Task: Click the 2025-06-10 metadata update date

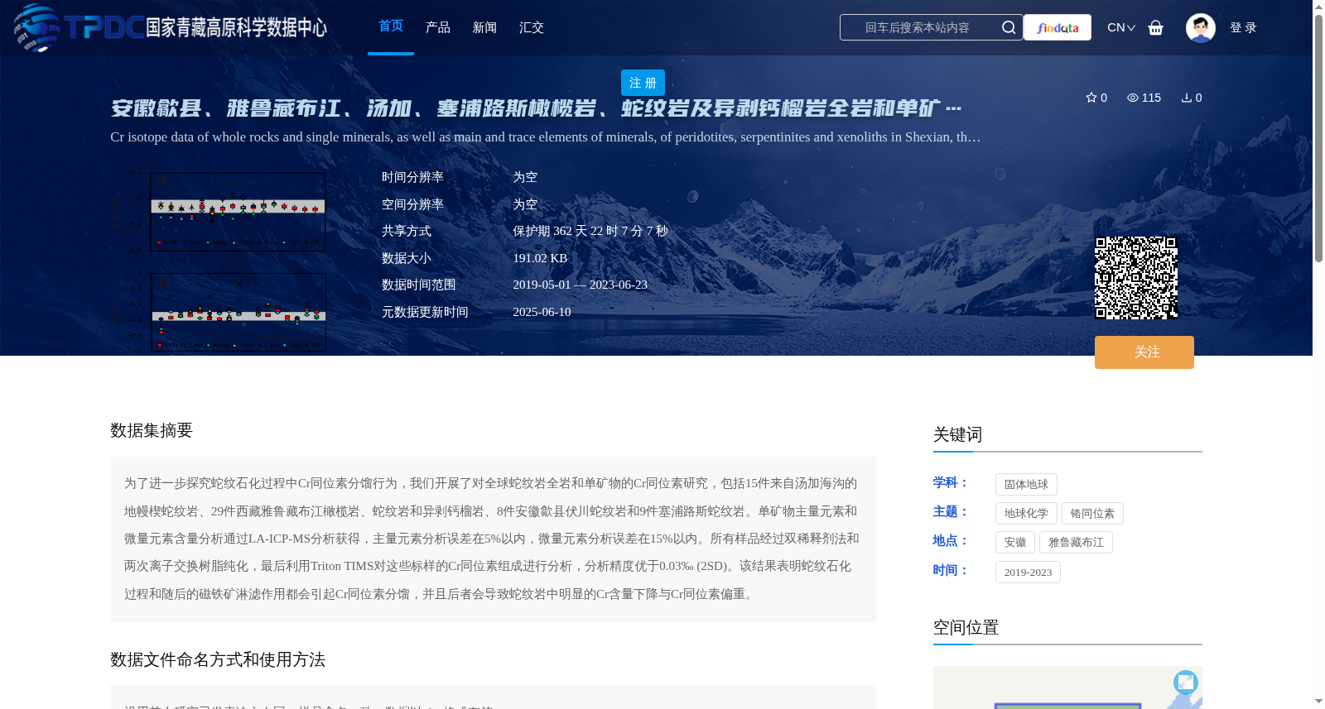Action: pyautogui.click(x=542, y=312)
